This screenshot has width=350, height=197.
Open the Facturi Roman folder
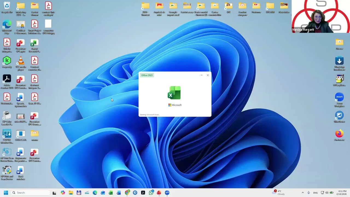pos(34,9)
